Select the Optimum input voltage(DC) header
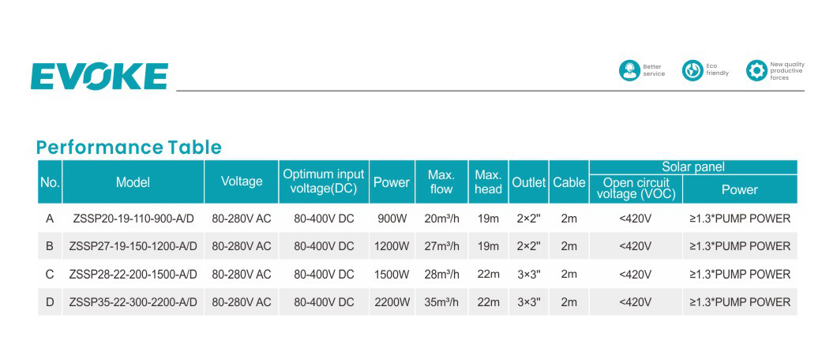Image resolution: width=837 pixels, height=359 pixels. coord(324,181)
